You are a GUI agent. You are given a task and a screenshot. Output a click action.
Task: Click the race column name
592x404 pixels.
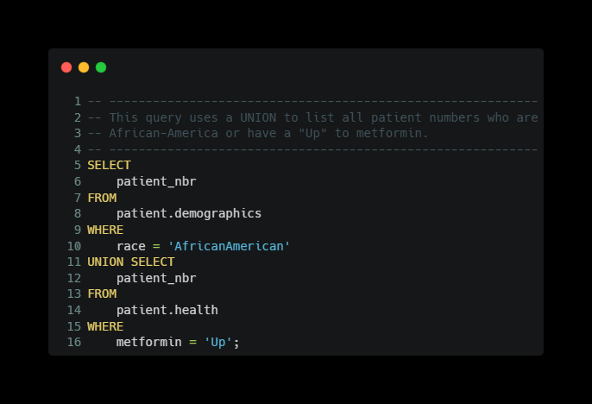point(130,246)
